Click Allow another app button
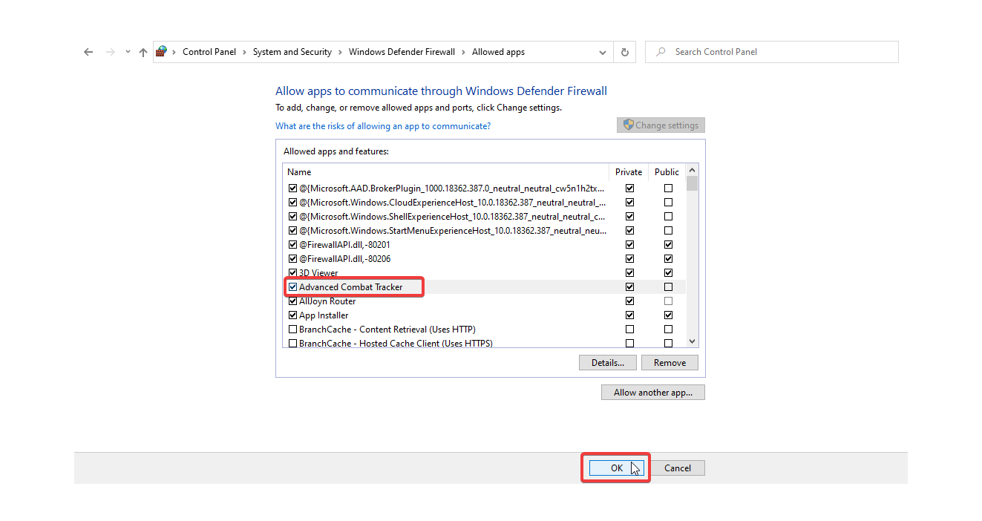Image resolution: width=982 pixels, height=521 pixels. pyautogui.click(x=653, y=393)
